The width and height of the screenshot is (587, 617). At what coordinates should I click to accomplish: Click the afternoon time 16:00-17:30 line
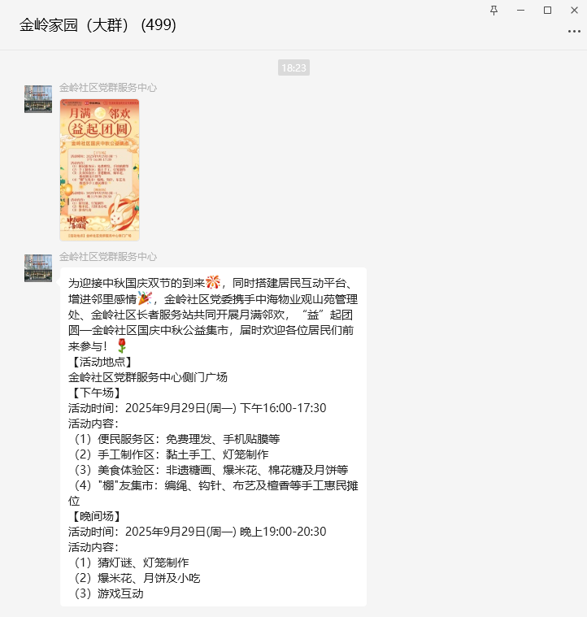(x=197, y=408)
